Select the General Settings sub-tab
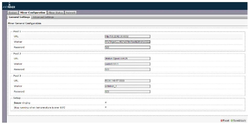The image size is (248, 124). (19, 17)
